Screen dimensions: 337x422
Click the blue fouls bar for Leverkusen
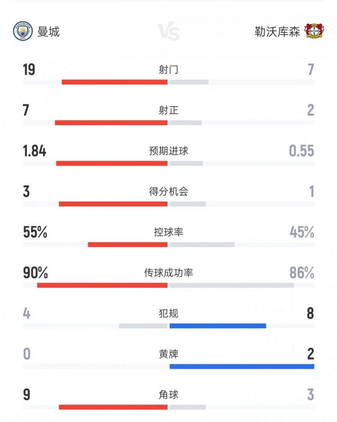[x=218, y=325]
